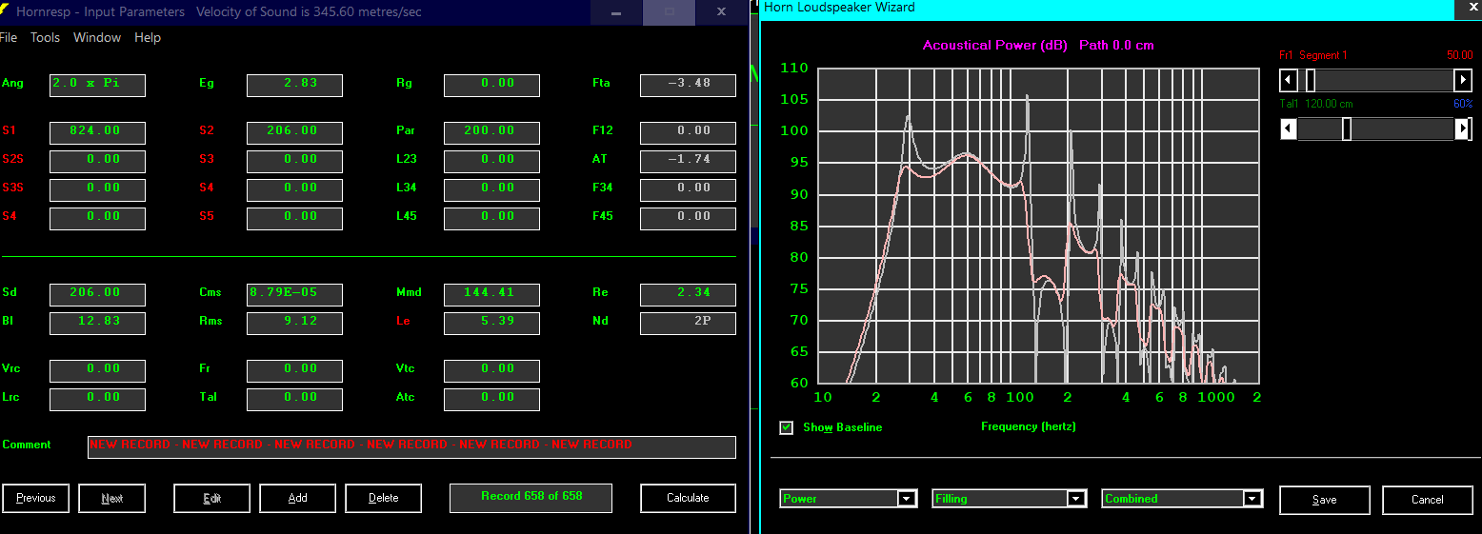Click the Record 658 of 658 indicator
This screenshot has height=534, width=1482.
(x=531, y=498)
